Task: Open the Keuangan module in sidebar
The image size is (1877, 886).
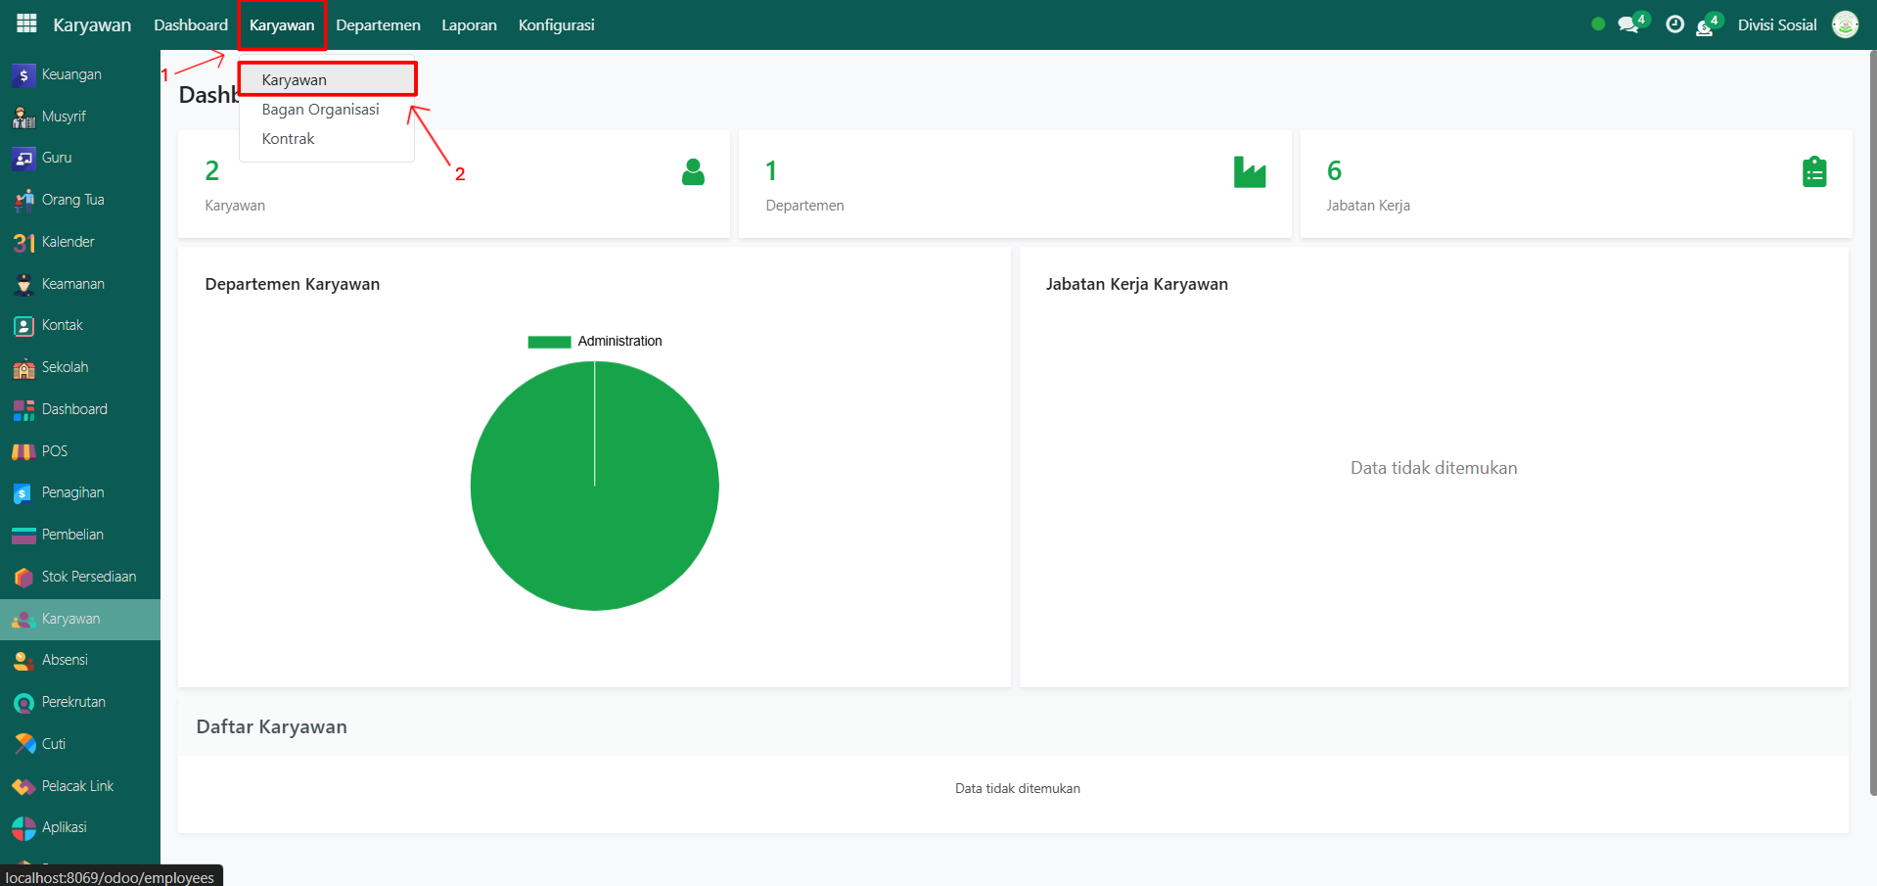Action: coord(70,74)
